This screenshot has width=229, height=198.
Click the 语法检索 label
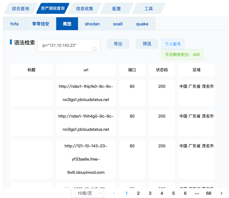tap(24, 43)
